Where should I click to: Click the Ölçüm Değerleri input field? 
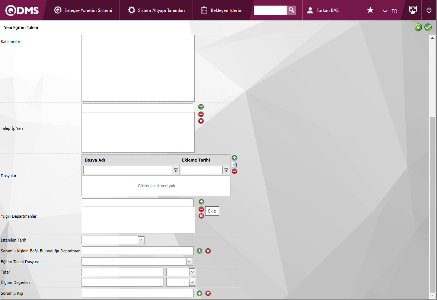tap(122, 282)
